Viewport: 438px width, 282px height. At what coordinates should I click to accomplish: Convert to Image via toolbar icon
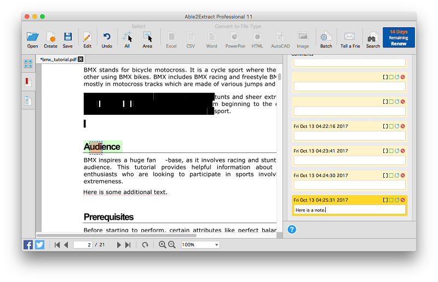(303, 40)
